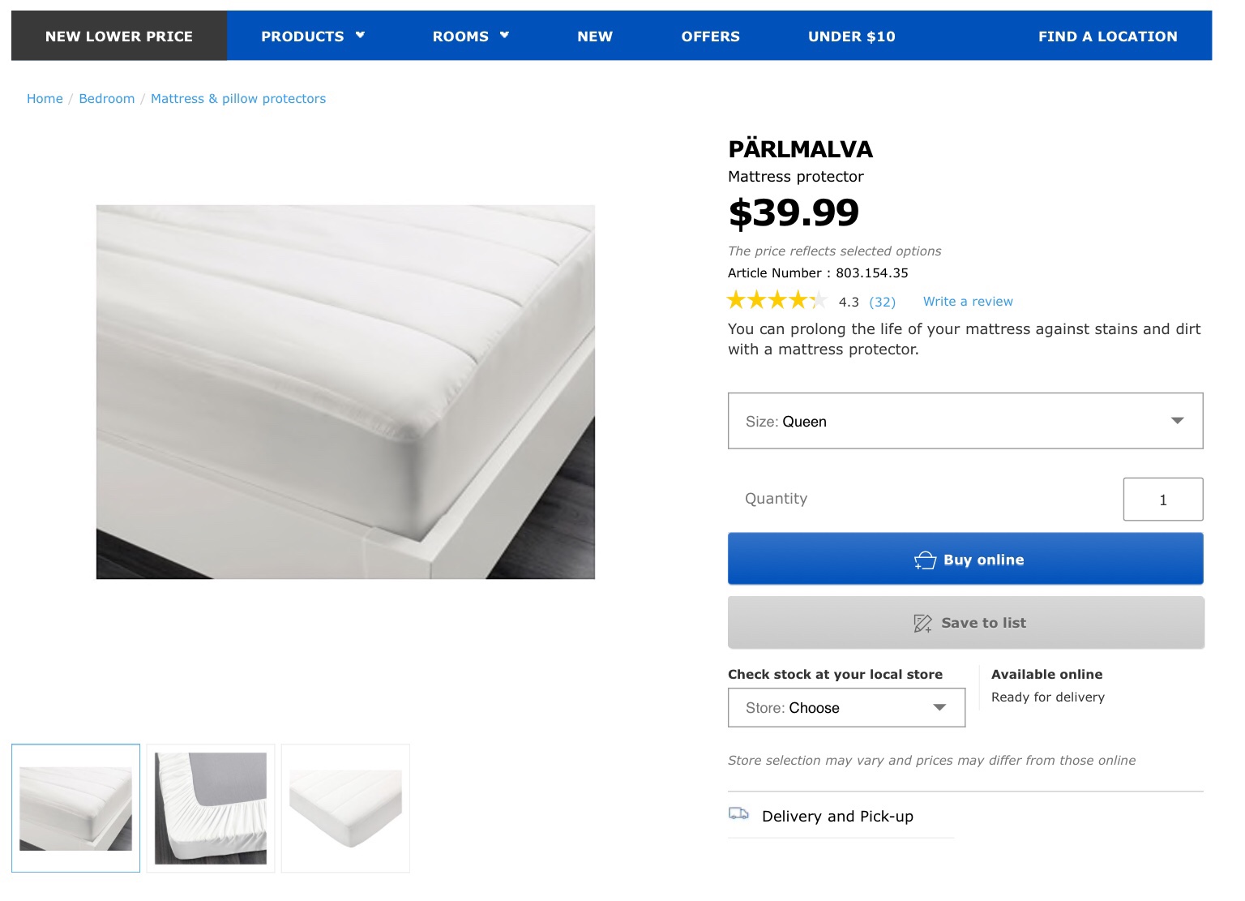This screenshot has height=901, width=1245.
Task: Follow the Write a review link
Action: (968, 302)
